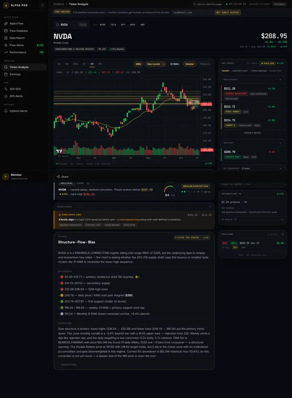Click the Performance trend icon
This screenshot has width=292, height=398.
pyautogui.click(x=6, y=52)
